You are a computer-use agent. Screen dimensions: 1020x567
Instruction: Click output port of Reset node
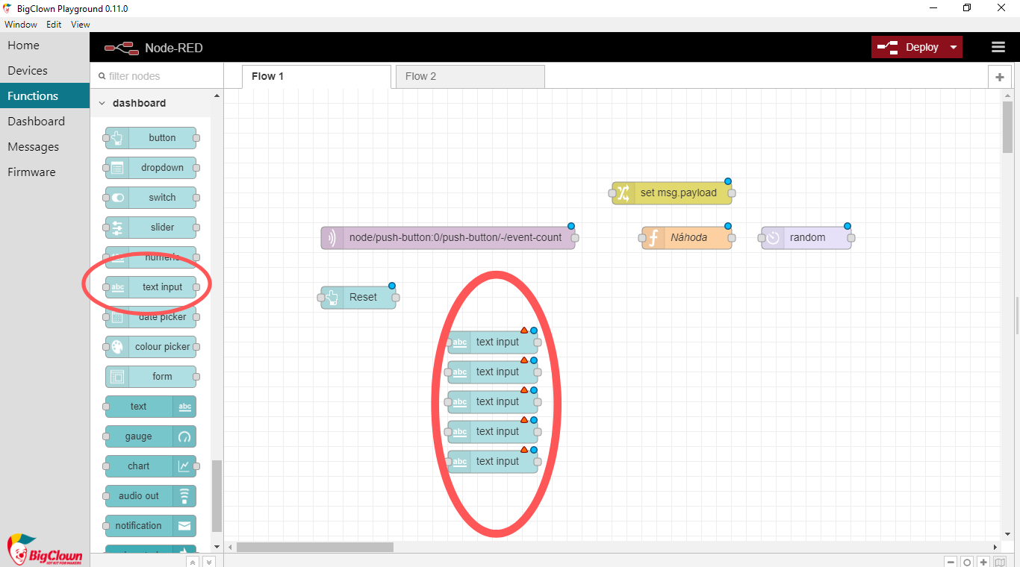[396, 298]
